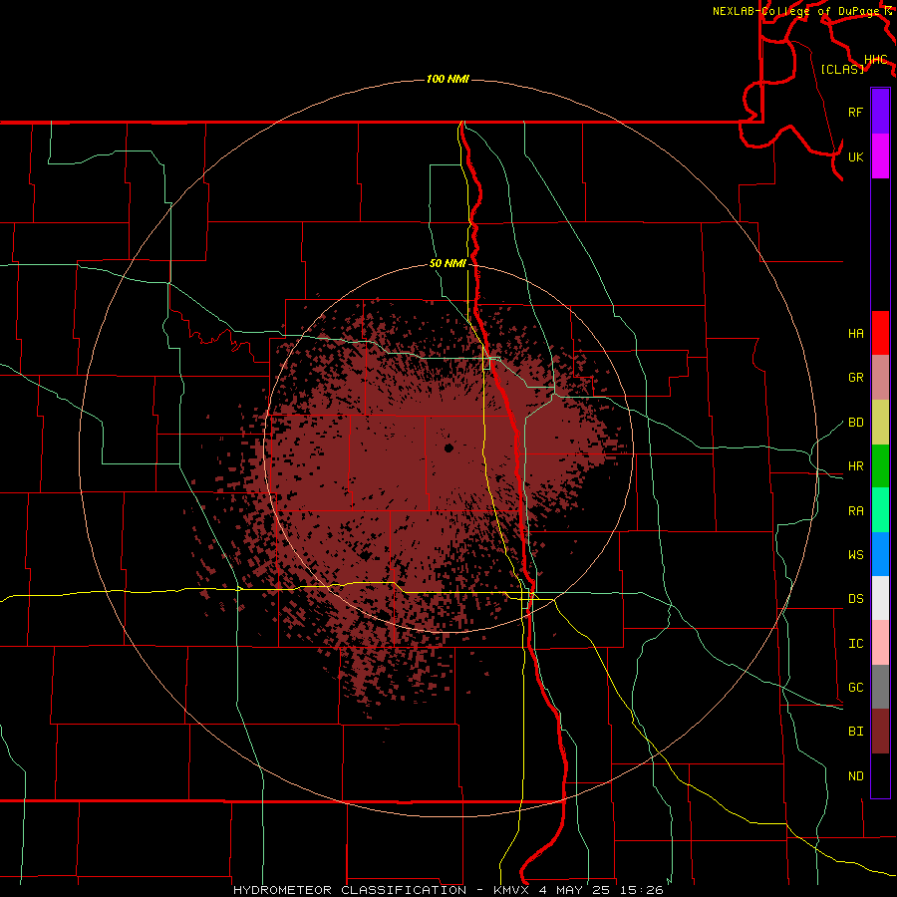Click the Hydrometeor Classification KMVX title text
Image resolution: width=897 pixels, height=897 pixels.
[448, 890]
